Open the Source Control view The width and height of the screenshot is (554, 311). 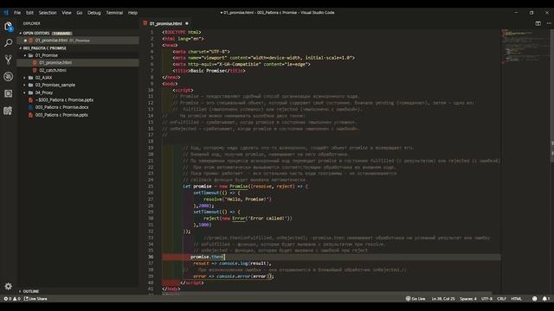[x=8, y=60]
